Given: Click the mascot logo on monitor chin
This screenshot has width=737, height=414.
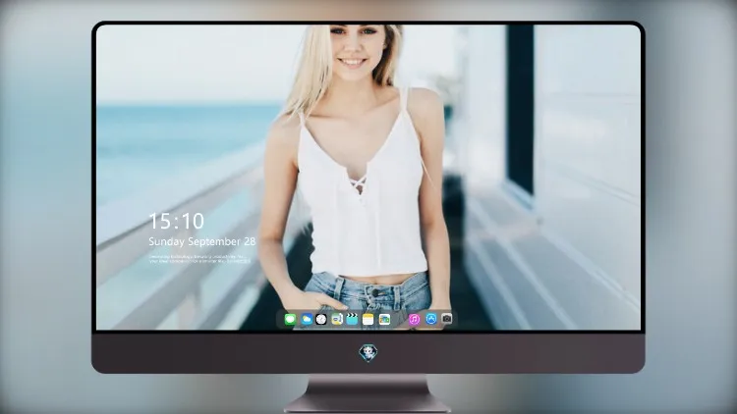Looking at the screenshot, I should pyautogui.click(x=368, y=353).
